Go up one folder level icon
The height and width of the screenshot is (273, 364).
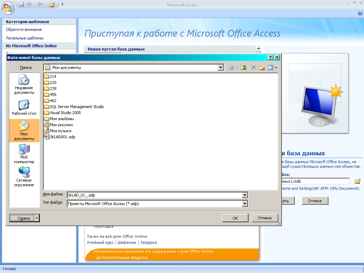click(x=243, y=68)
